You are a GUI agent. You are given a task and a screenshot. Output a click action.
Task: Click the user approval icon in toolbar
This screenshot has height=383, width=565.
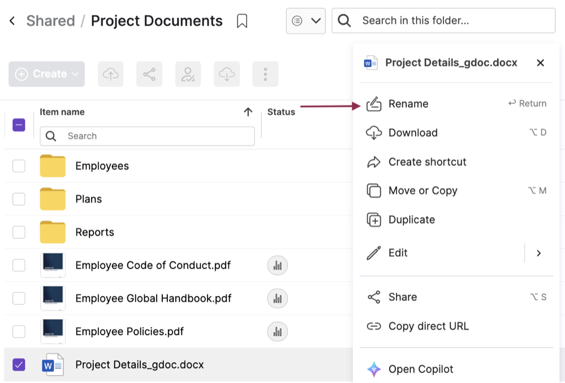tap(188, 74)
